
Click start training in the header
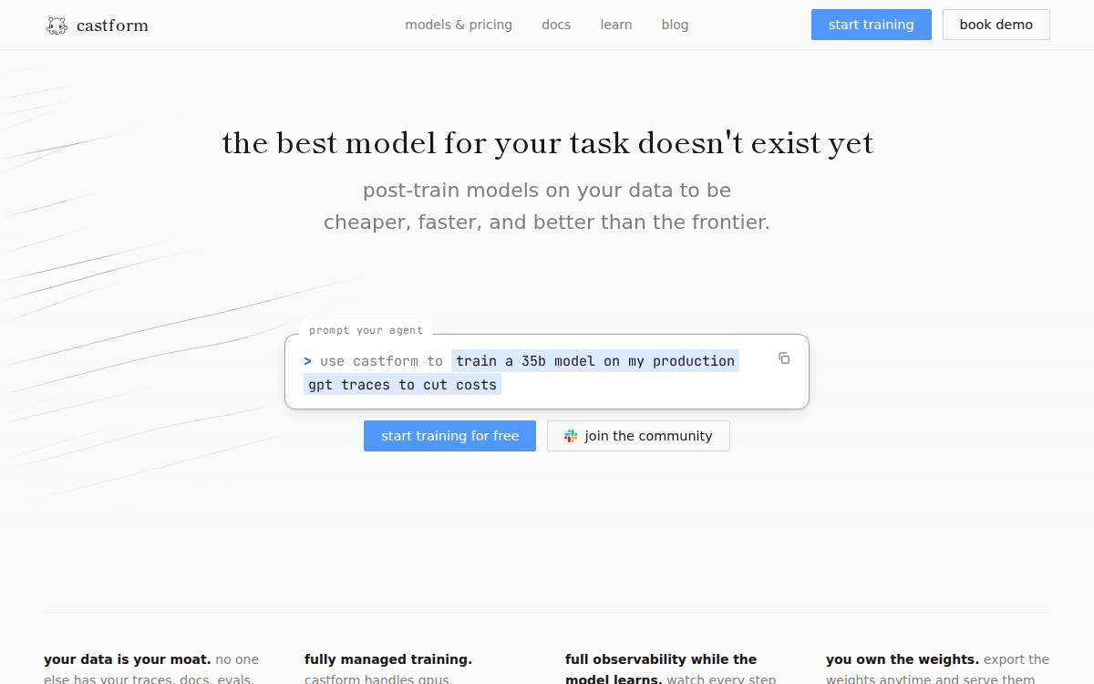click(872, 25)
